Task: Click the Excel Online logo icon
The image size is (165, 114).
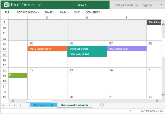Action: click(x=7, y=5)
